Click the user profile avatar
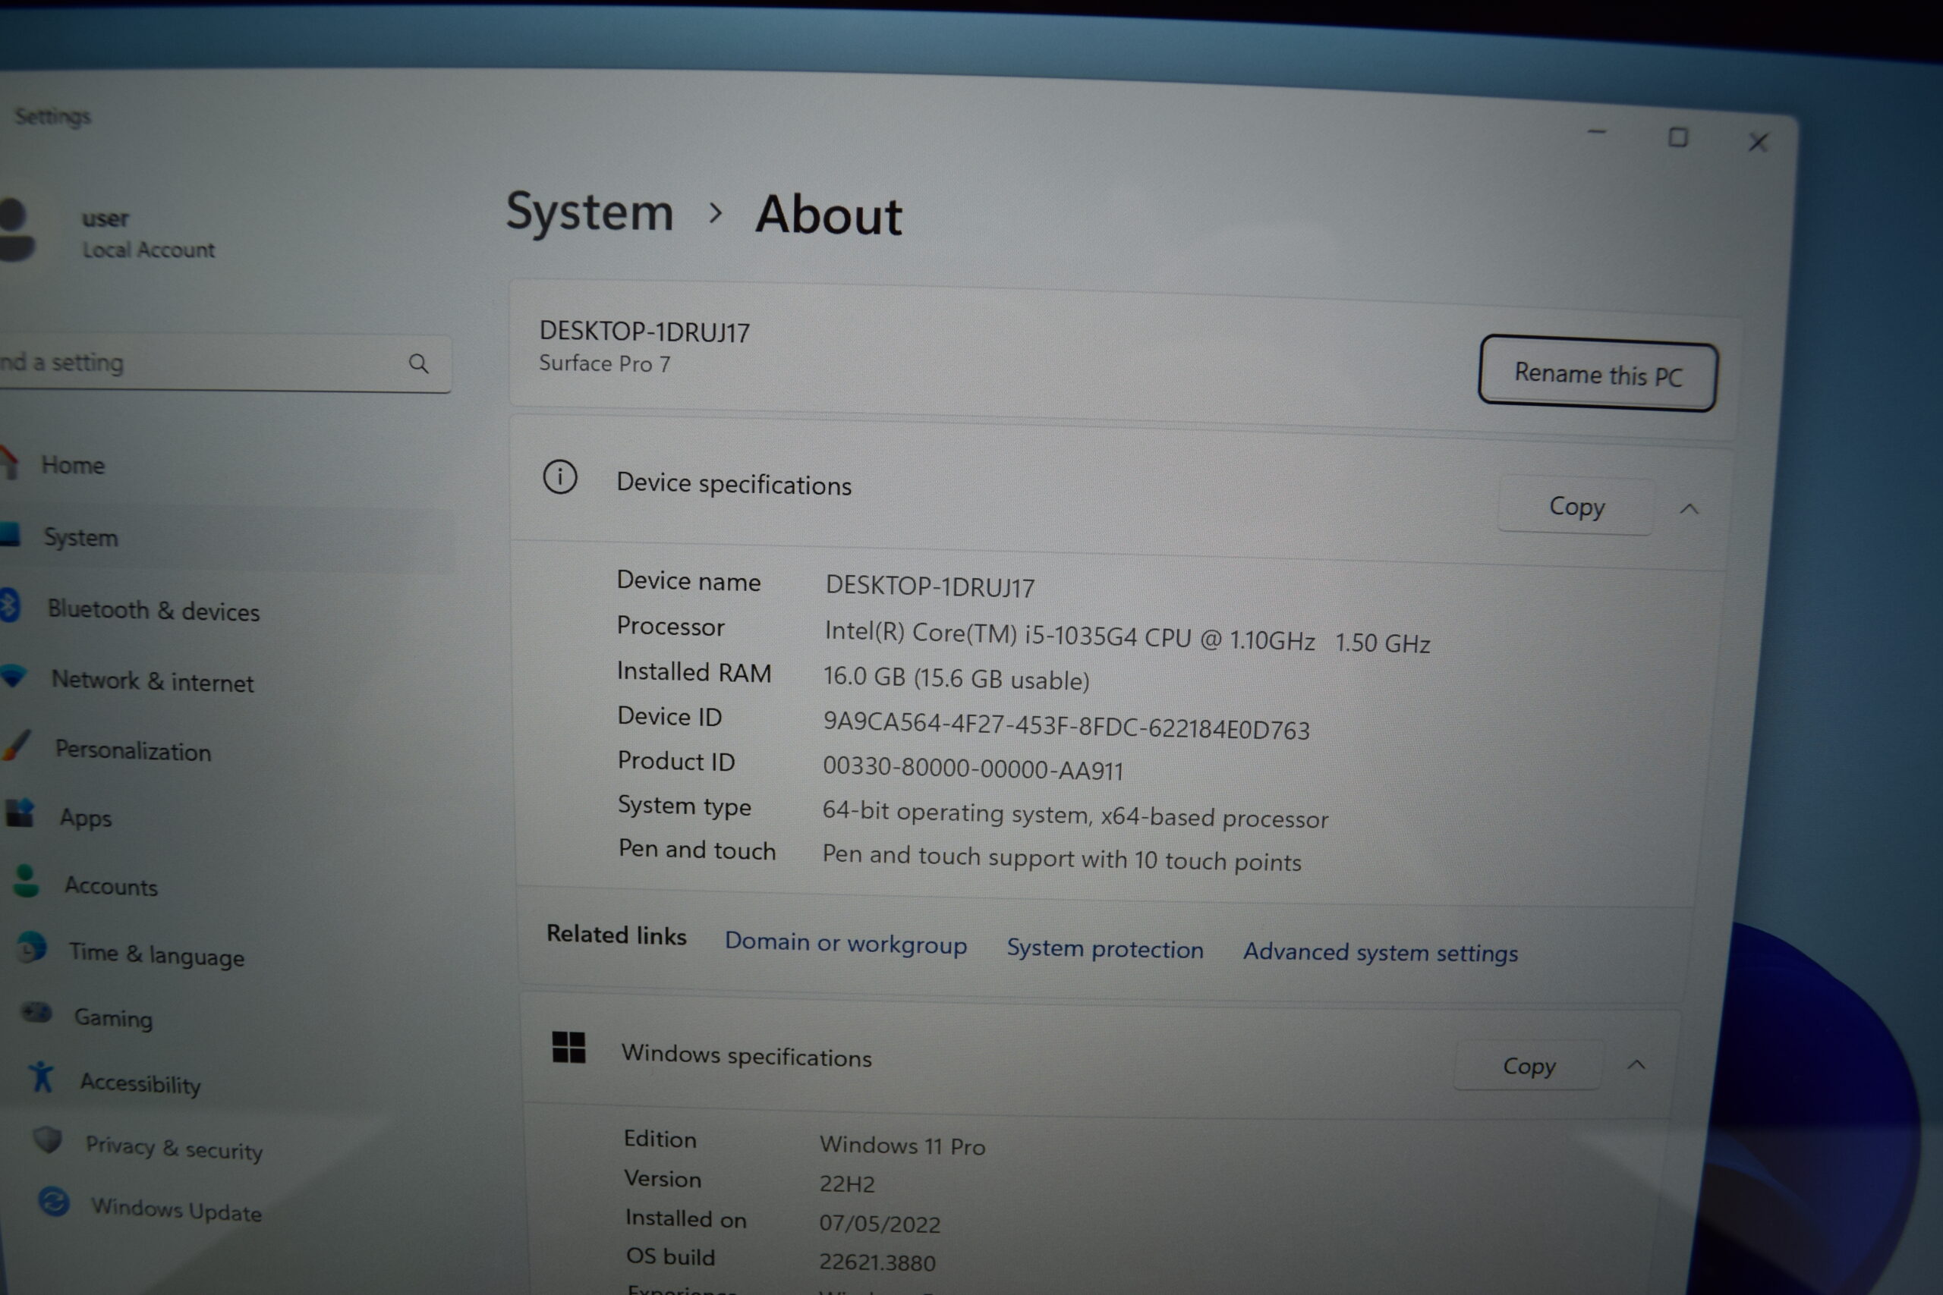1943x1295 pixels. click(15, 230)
